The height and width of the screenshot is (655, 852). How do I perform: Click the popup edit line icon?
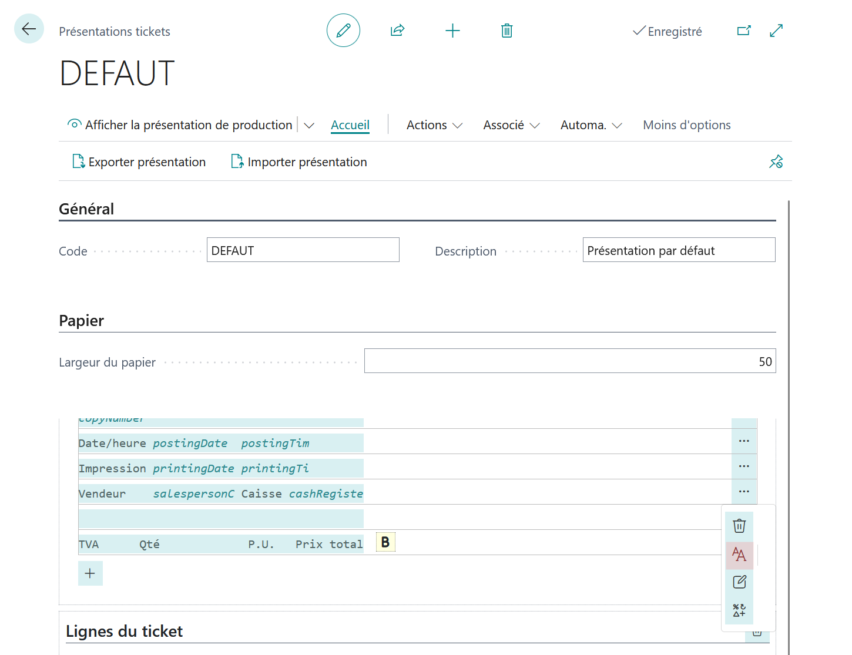[739, 582]
